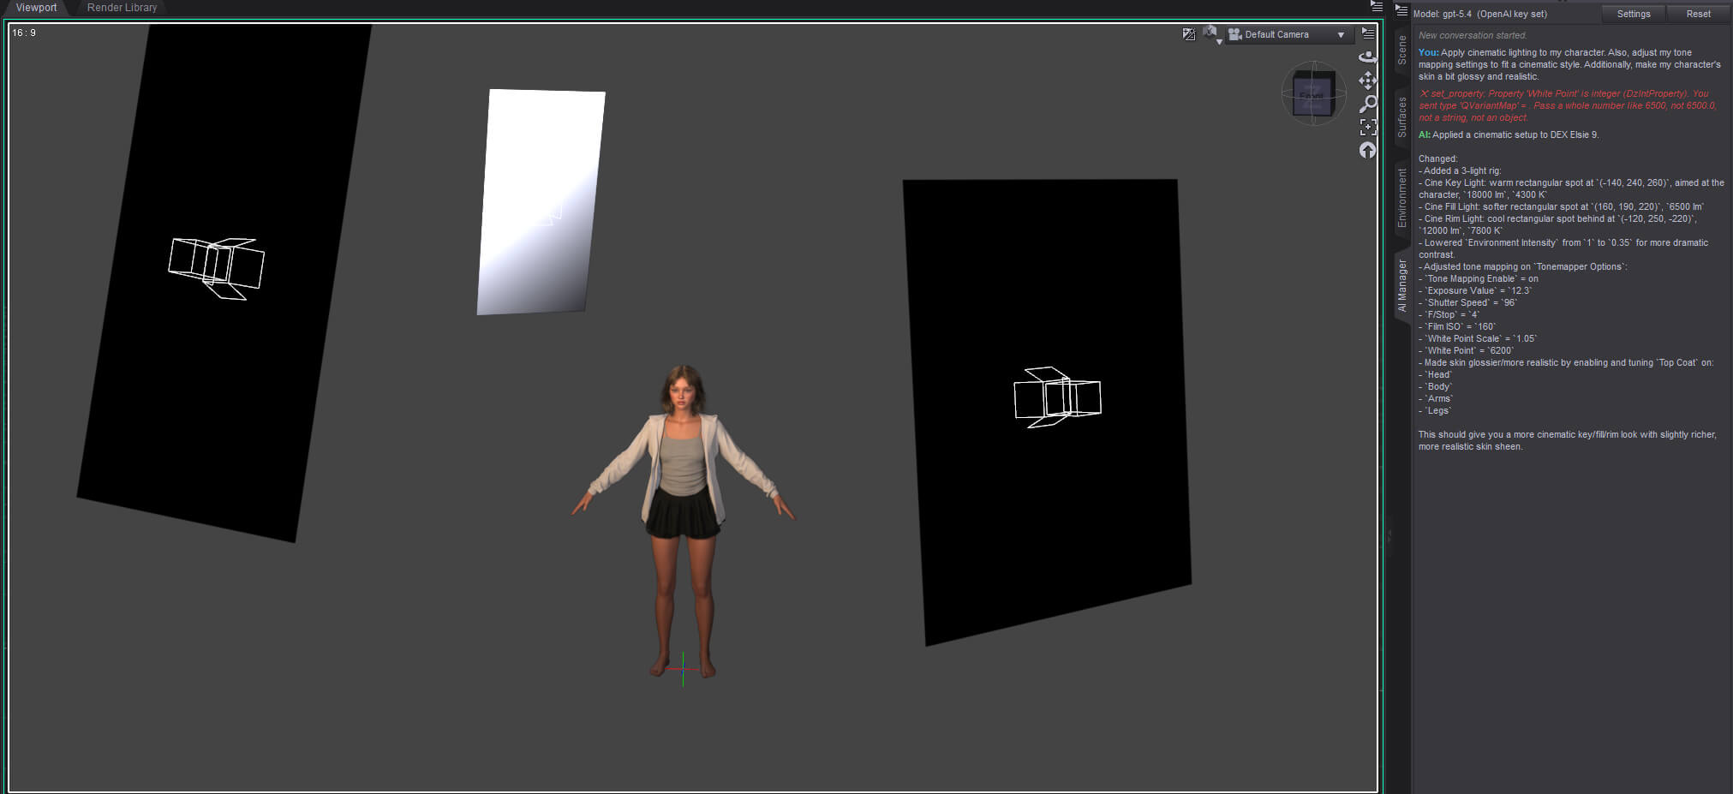Open the Viewport pane options menu icon
Viewport: 1733px width, 794px height.
click(x=1376, y=6)
